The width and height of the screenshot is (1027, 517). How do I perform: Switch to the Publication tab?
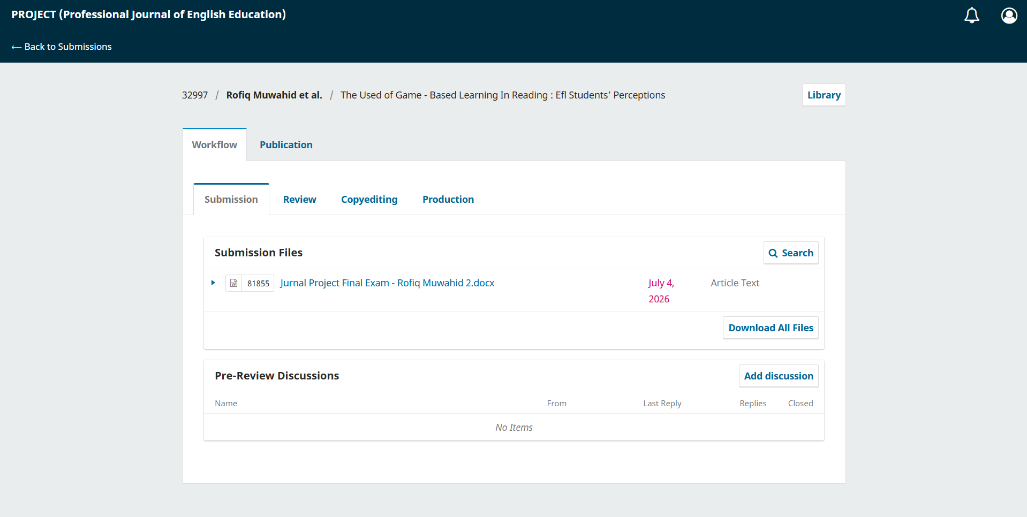coord(286,145)
